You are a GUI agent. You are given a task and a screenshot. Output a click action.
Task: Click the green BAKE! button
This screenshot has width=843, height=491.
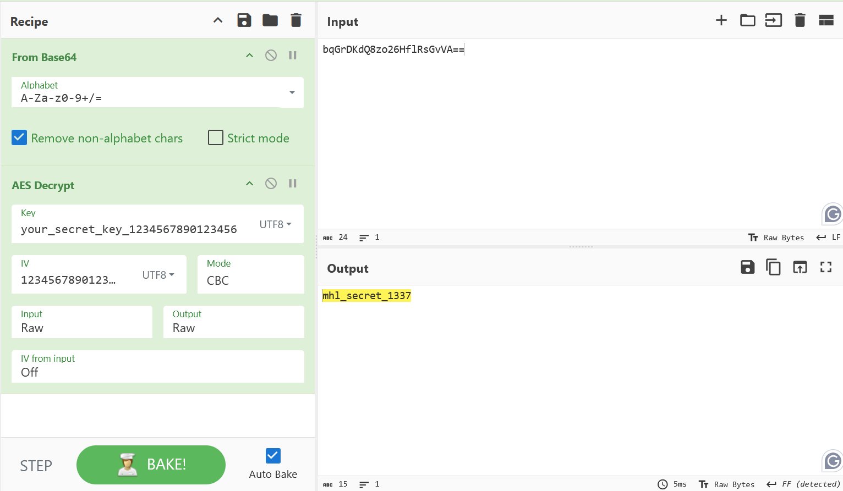pyautogui.click(x=151, y=465)
